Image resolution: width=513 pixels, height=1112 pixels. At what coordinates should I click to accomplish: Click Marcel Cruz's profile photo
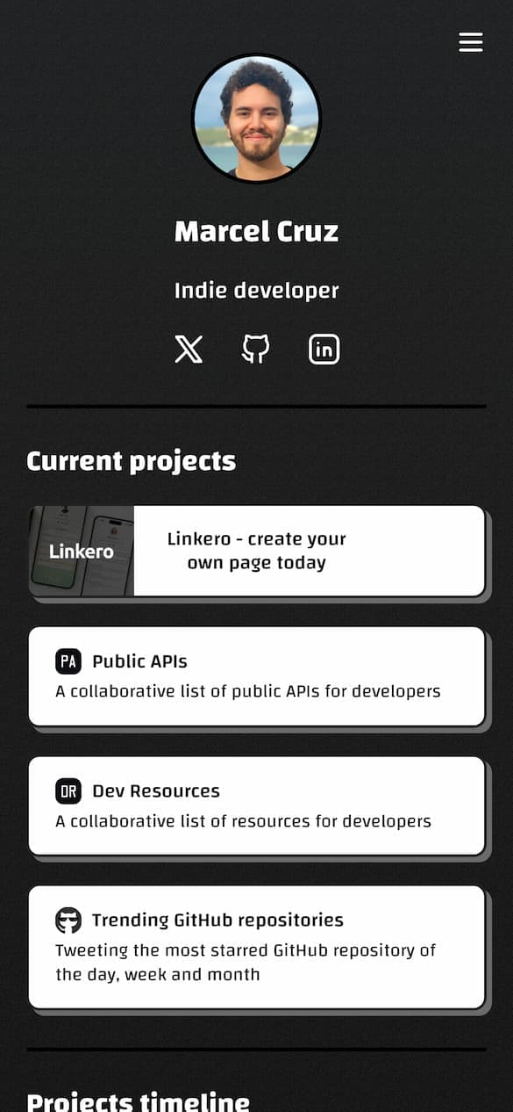tap(256, 119)
